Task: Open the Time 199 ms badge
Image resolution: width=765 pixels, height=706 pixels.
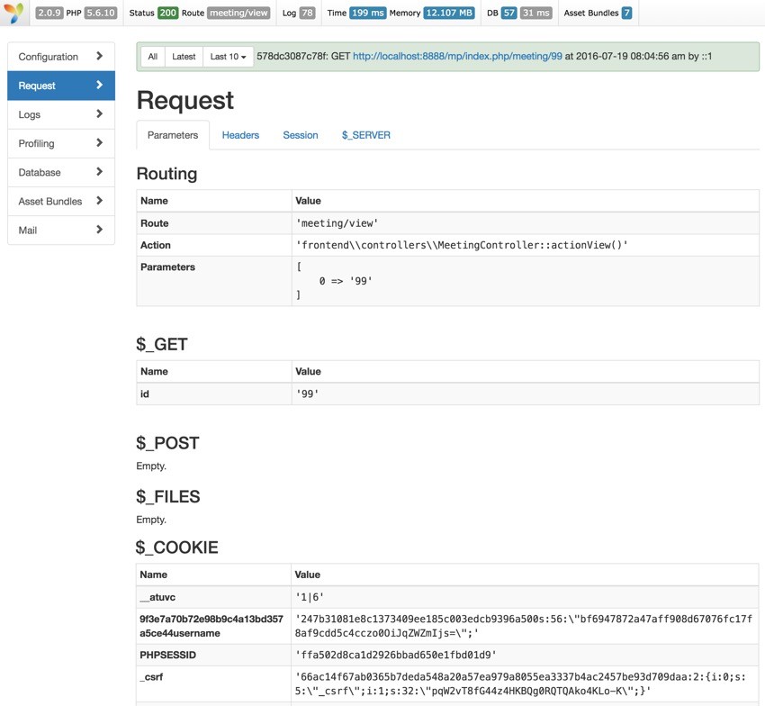Action: pos(367,13)
